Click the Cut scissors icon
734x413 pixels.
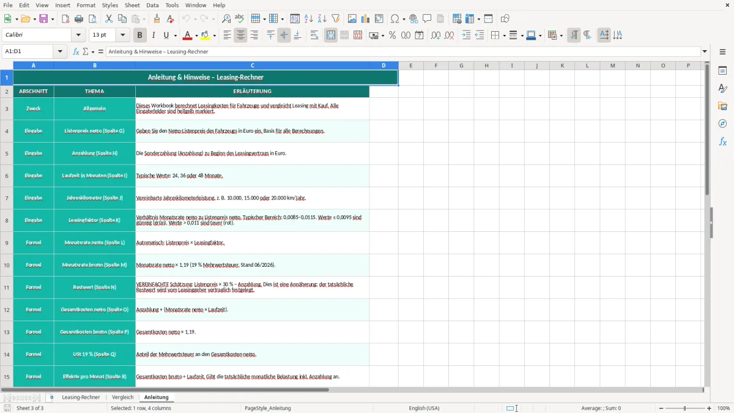109,19
